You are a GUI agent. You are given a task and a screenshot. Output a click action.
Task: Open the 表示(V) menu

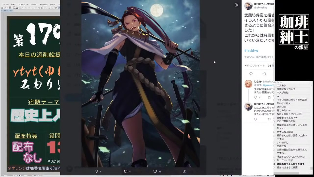coord(53,4)
